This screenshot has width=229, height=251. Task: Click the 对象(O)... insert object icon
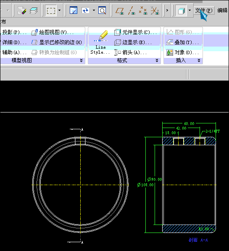click(170, 52)
